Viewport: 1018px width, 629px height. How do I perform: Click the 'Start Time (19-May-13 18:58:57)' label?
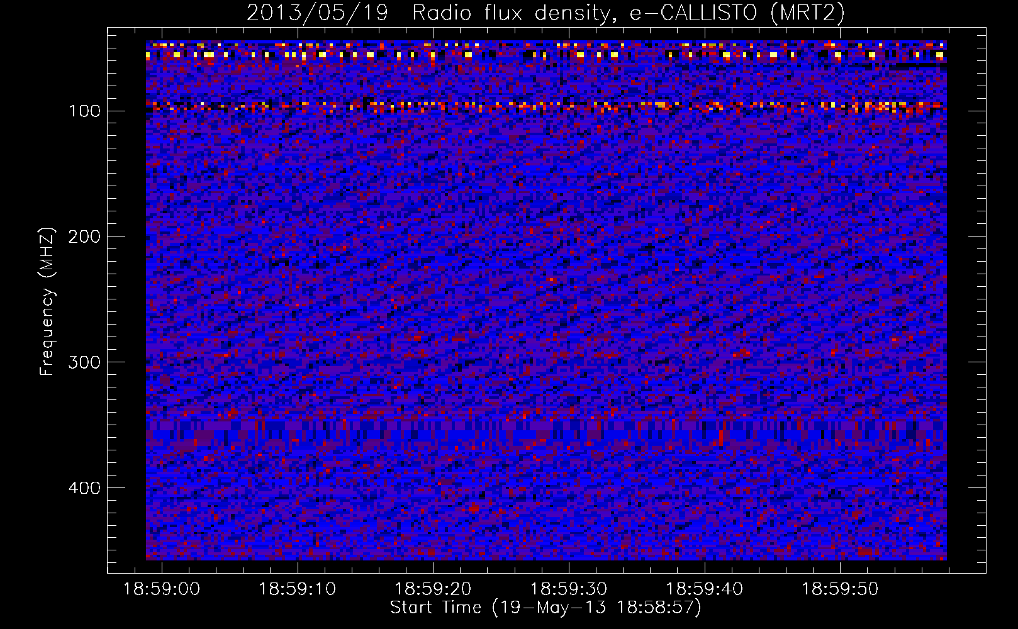545,608
